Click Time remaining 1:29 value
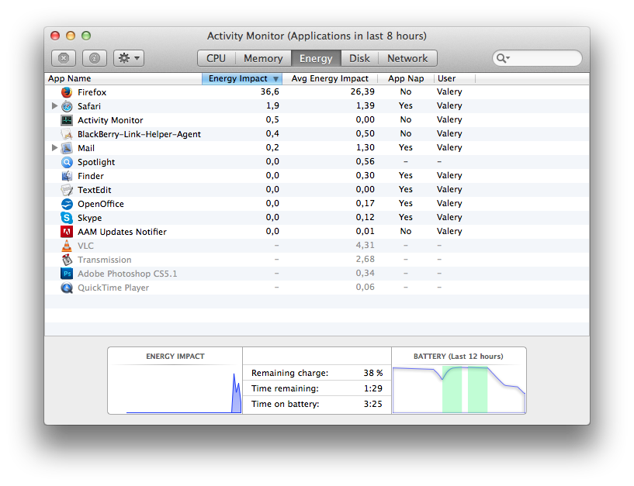Viewport: 634px width, 486px height. click(372, 388)
